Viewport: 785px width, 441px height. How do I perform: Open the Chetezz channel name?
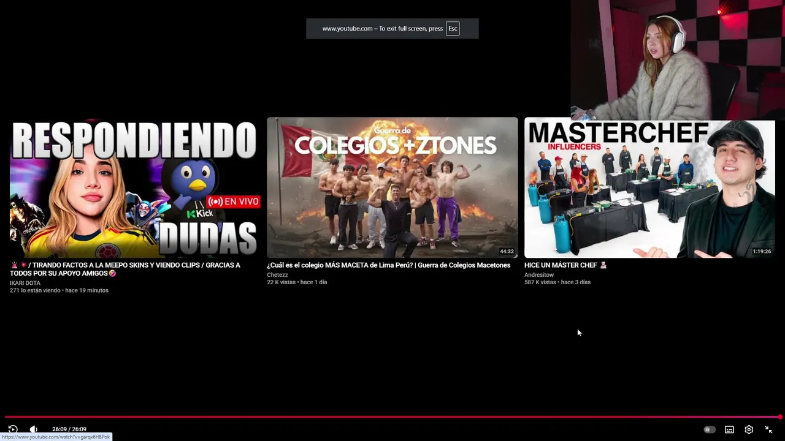click(277, 275)
